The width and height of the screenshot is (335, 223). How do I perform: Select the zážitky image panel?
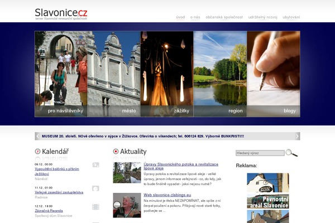click(x=167, y=74)
